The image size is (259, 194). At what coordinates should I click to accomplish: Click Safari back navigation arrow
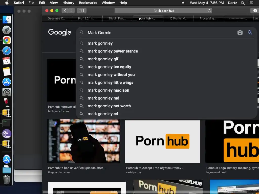[x=65, y=11]
